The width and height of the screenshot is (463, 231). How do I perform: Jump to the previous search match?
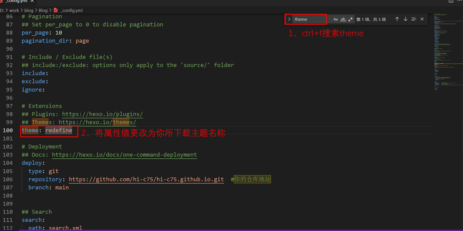point(397,19)
